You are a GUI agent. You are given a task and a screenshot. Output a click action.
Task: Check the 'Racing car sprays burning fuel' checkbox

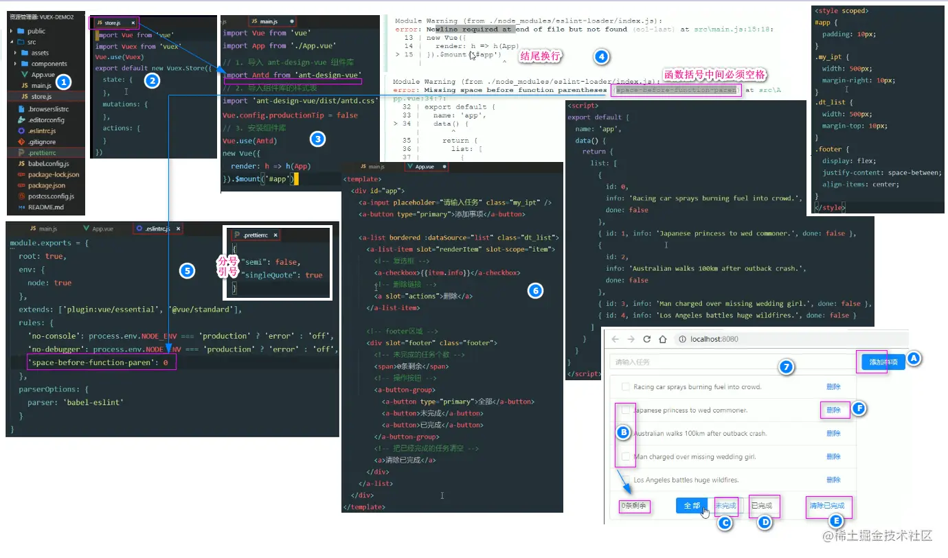click(x=625, y=387)
